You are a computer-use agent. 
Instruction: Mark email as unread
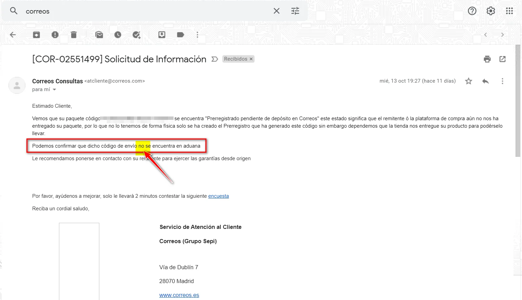[99, 35]
